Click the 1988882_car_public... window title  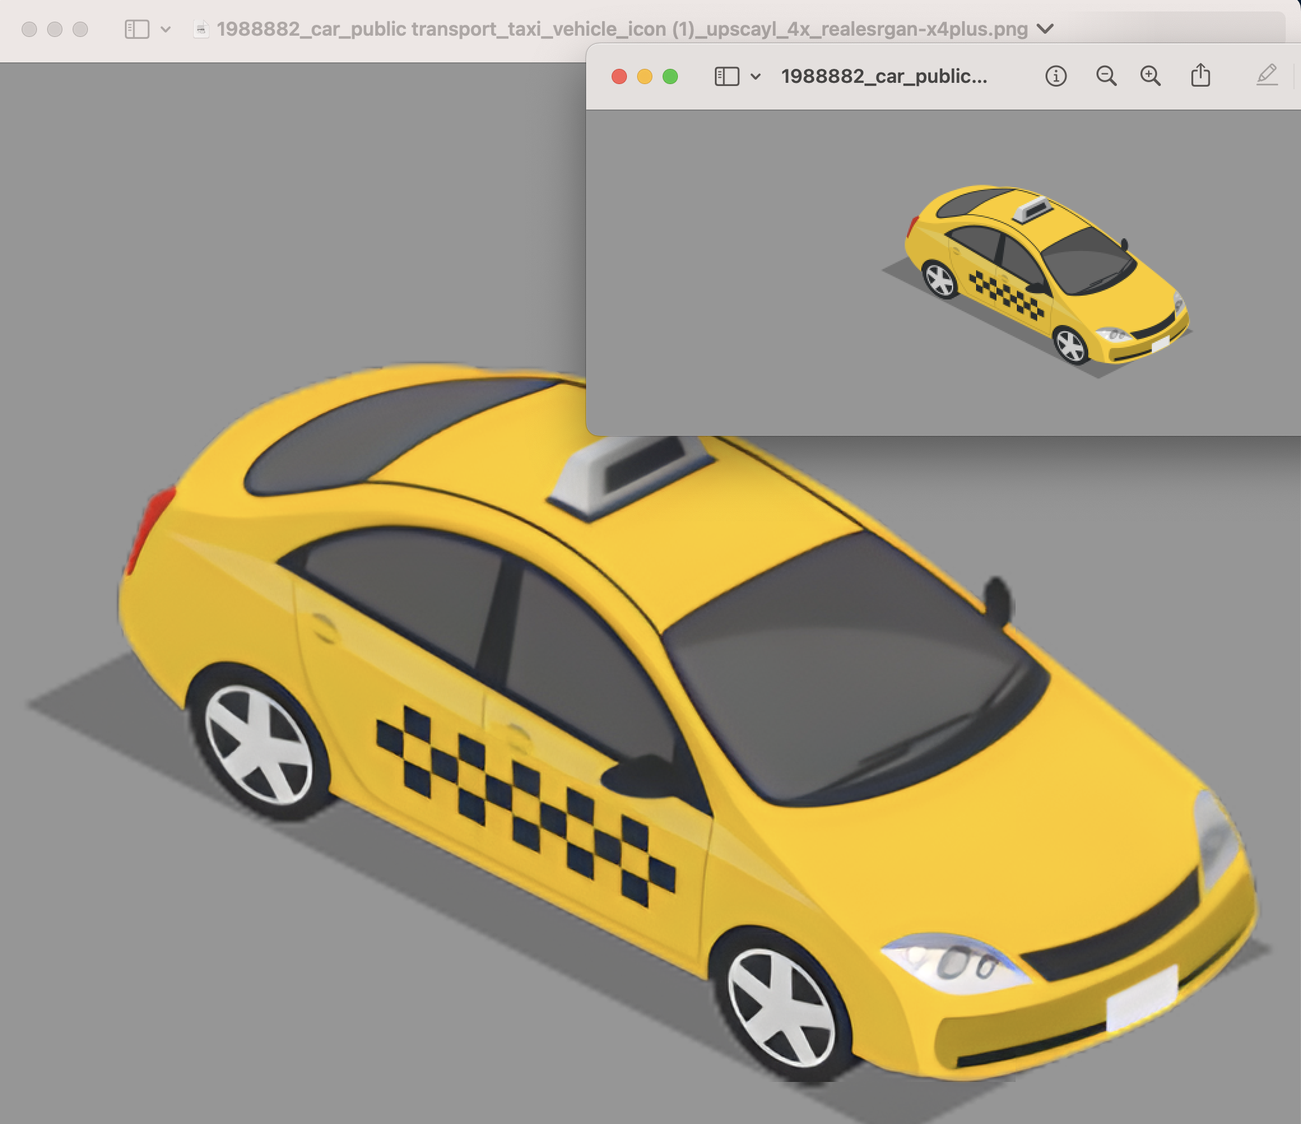pos(884,76)
